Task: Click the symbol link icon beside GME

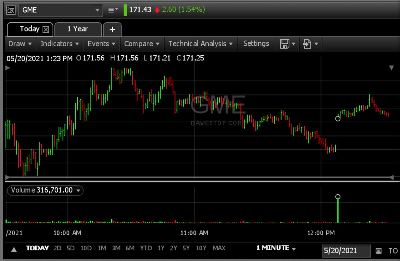Action: (x=11, y=10)
